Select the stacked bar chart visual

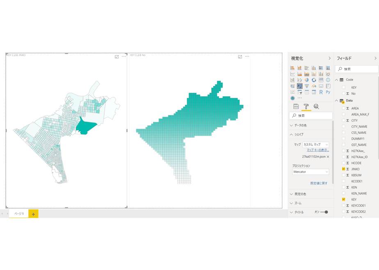click(x=292, y=68)
